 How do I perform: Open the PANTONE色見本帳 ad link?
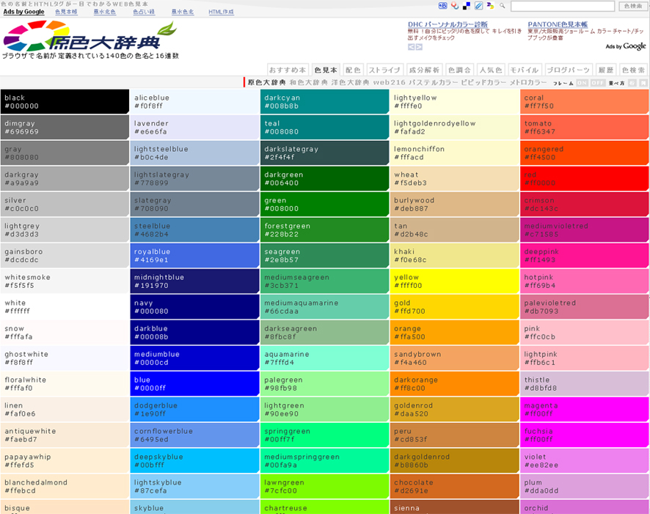pos(558,25)
